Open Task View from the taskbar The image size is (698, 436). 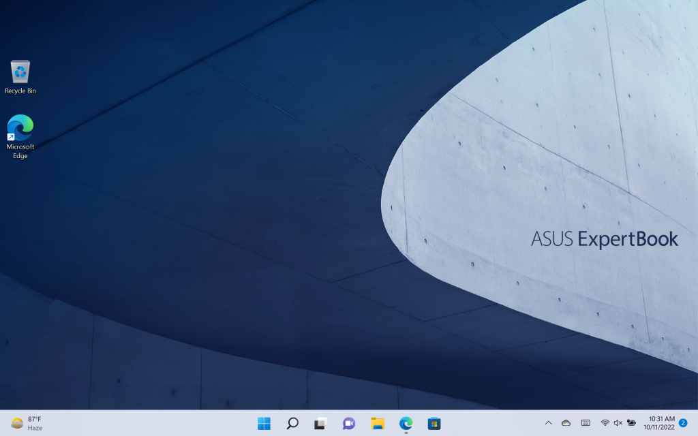point(320,424)
